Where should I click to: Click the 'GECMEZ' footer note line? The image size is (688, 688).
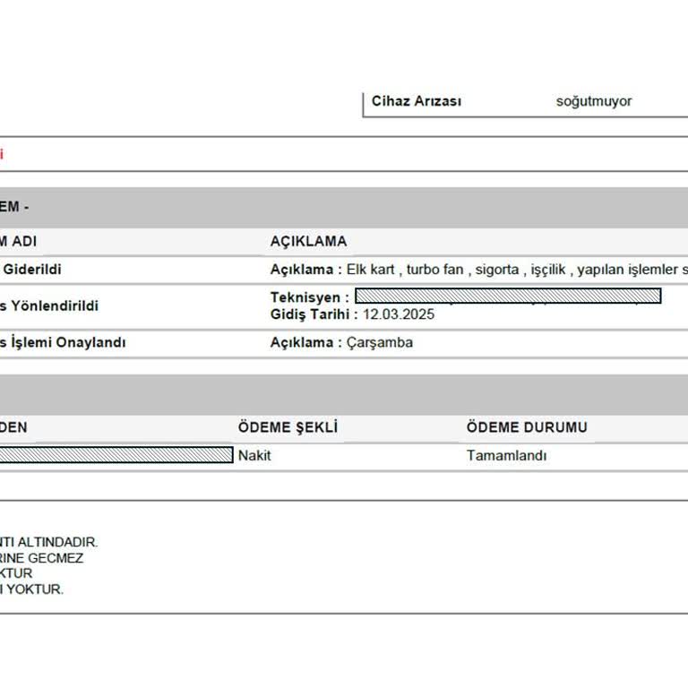click(x=42, y=558)
